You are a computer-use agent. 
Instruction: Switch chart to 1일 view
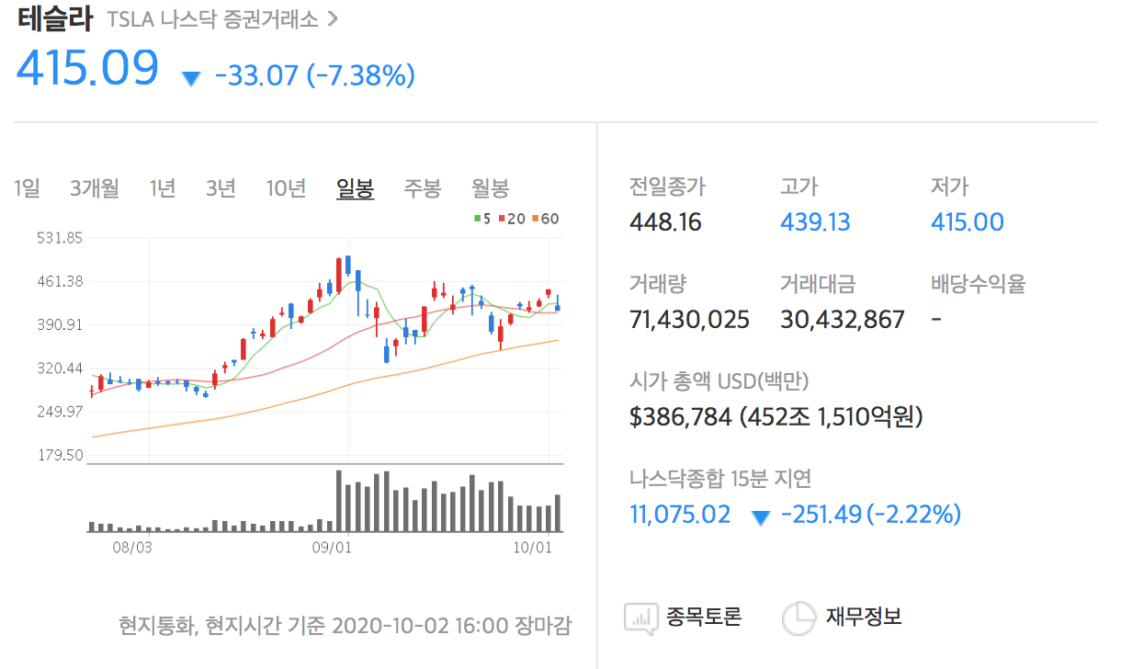pyautogui.click(x=28, y=189)
